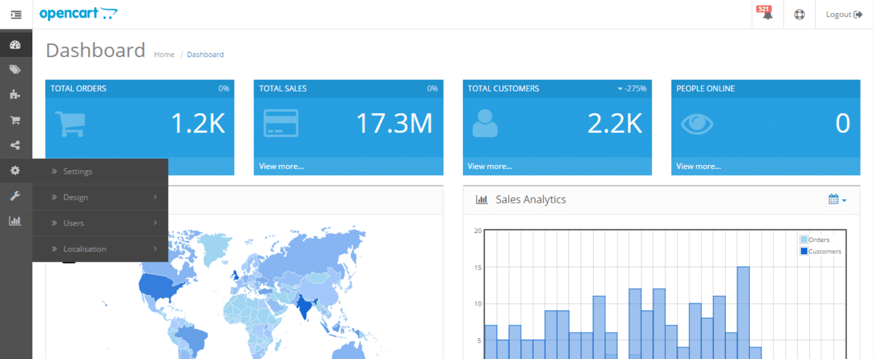Open Catalog tags sidebar icon
Screen dimensions: 874x359
pos(15,70)
